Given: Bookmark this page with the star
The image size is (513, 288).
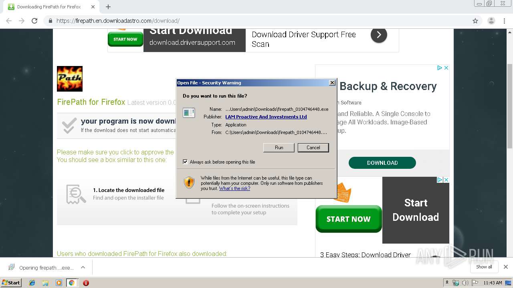Looking at the screenshot, I should (x=475, y=21).
